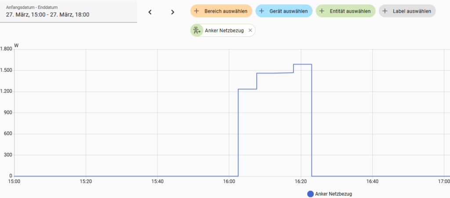Remove the Anker Netzbezug entity chip

pos(250,30)
